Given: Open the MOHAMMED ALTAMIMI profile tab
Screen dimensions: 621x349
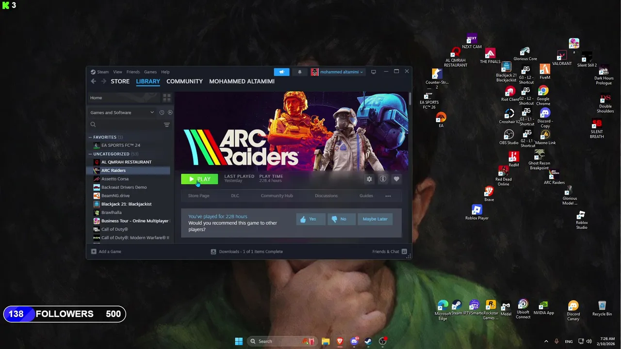Looking at the screenshot, I should (242, 81).
